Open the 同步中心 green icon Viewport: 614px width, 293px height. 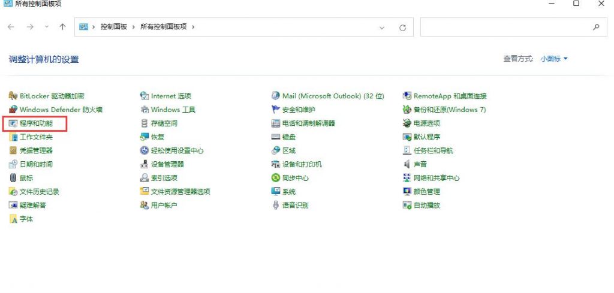coord(276,178)
